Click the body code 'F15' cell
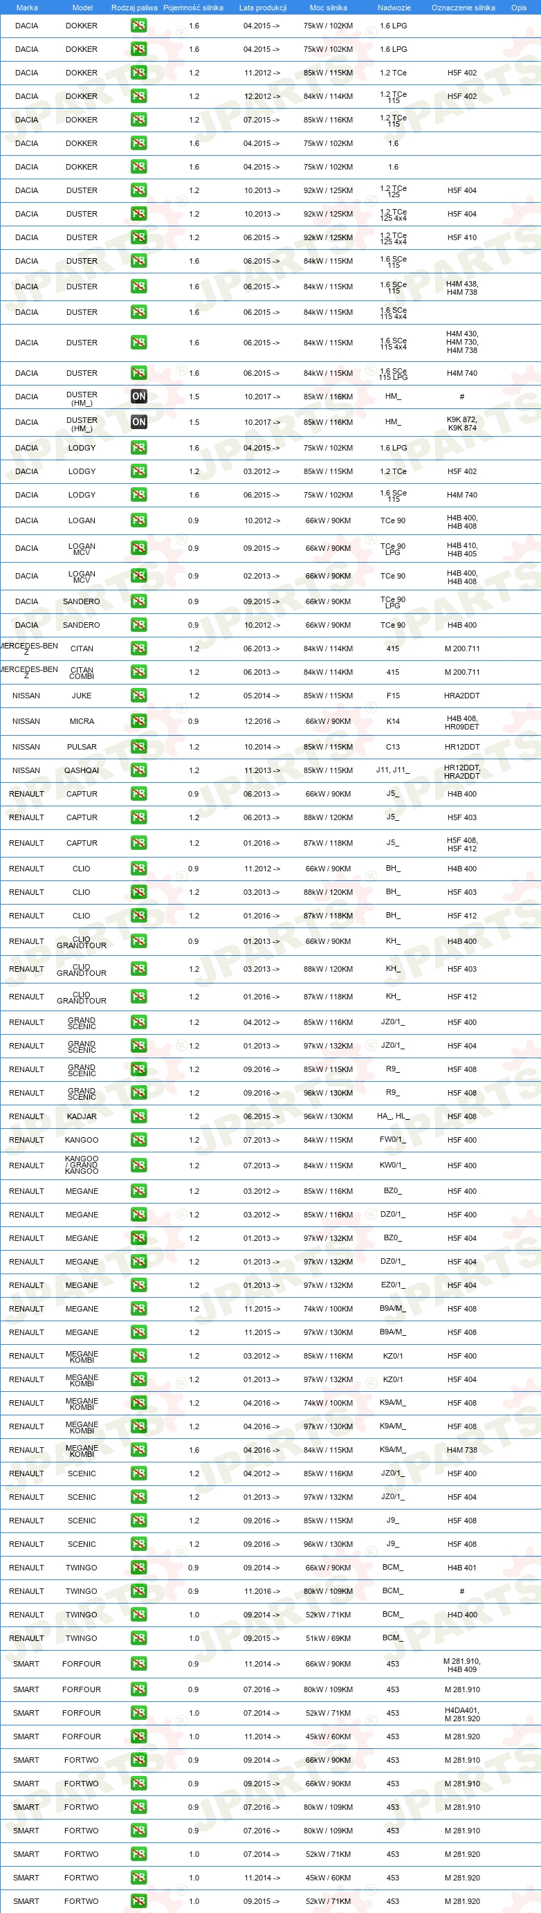Screen dimensions: 541x1913 tap(392, 696)
